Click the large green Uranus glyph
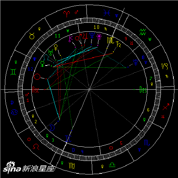 tap(51, 52)
